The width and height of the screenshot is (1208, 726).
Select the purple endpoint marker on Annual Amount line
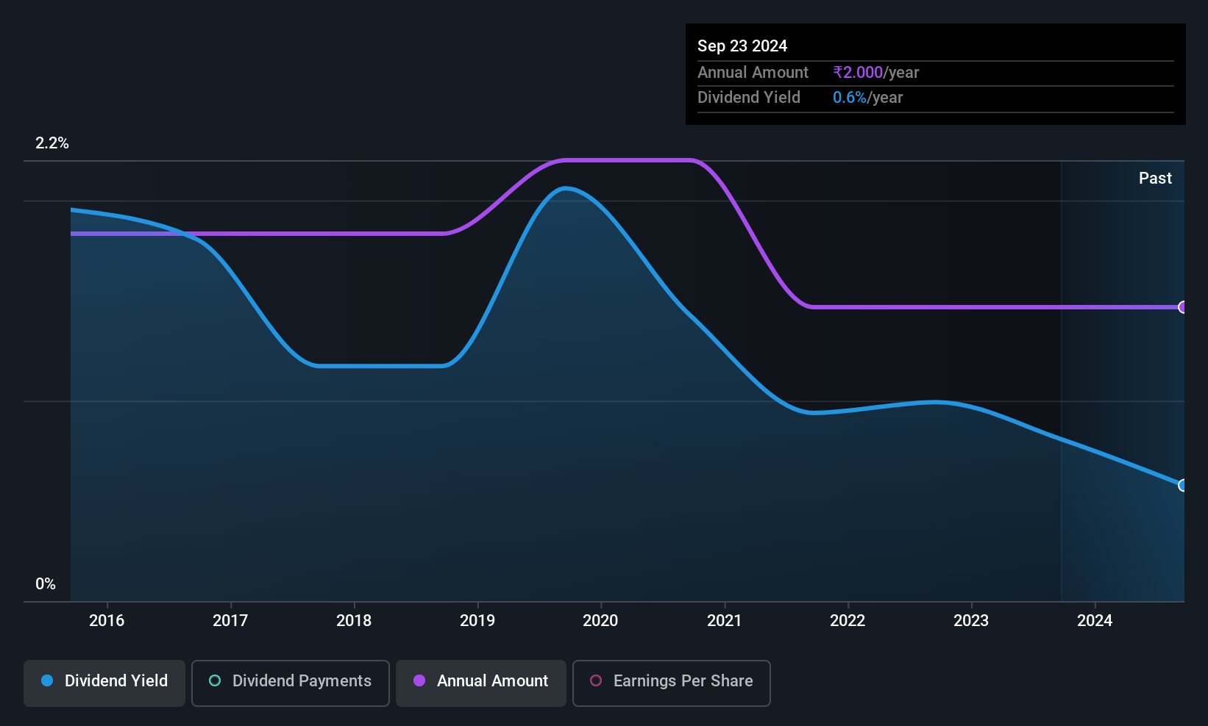tap(1183, 307)
